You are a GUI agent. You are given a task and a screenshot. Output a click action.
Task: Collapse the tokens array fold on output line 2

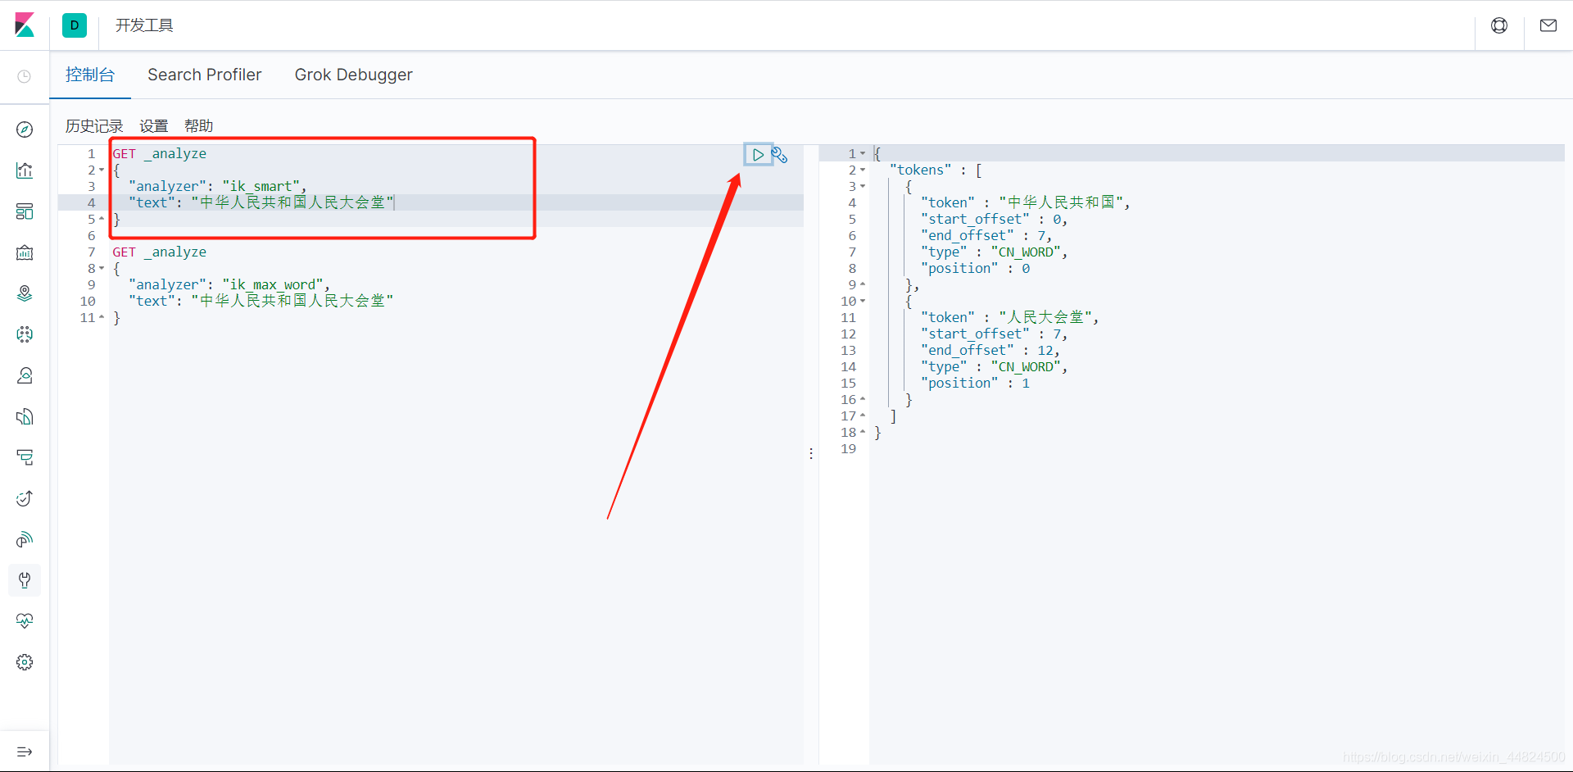point(863,170)
